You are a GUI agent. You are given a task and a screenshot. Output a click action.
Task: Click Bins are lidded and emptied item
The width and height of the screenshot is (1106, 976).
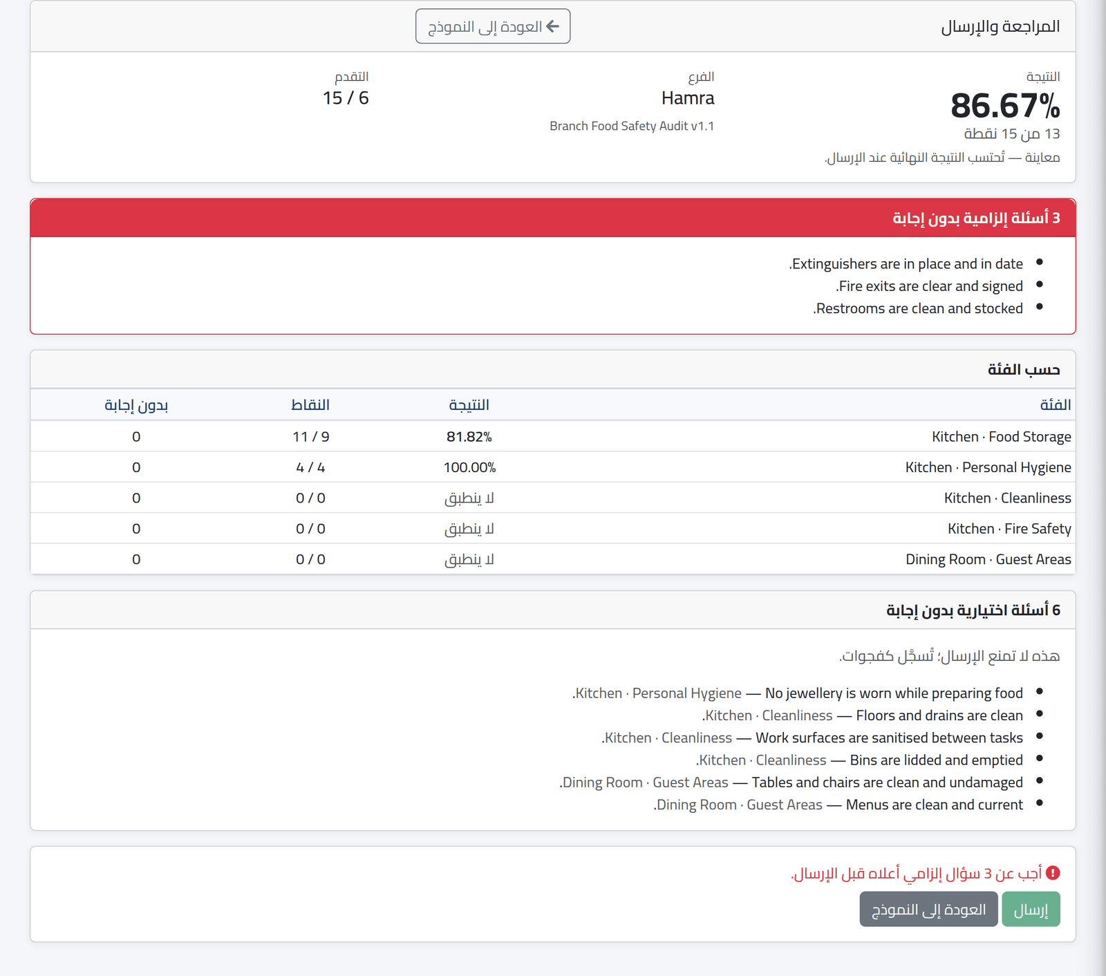click(937, 760)
